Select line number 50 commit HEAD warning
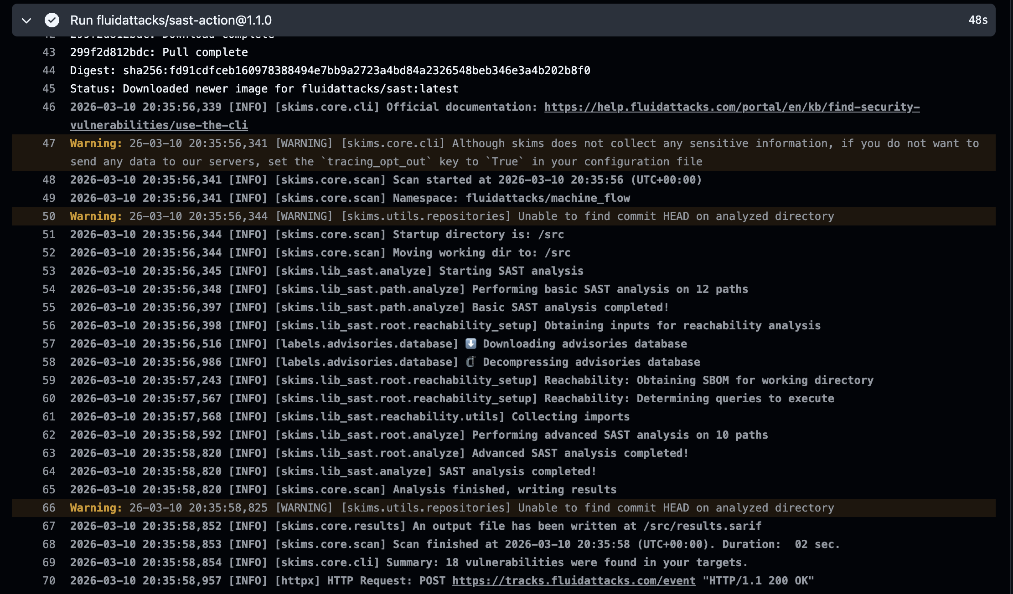This screenshot has height=594, width=1013. click(x=49, y=216)
